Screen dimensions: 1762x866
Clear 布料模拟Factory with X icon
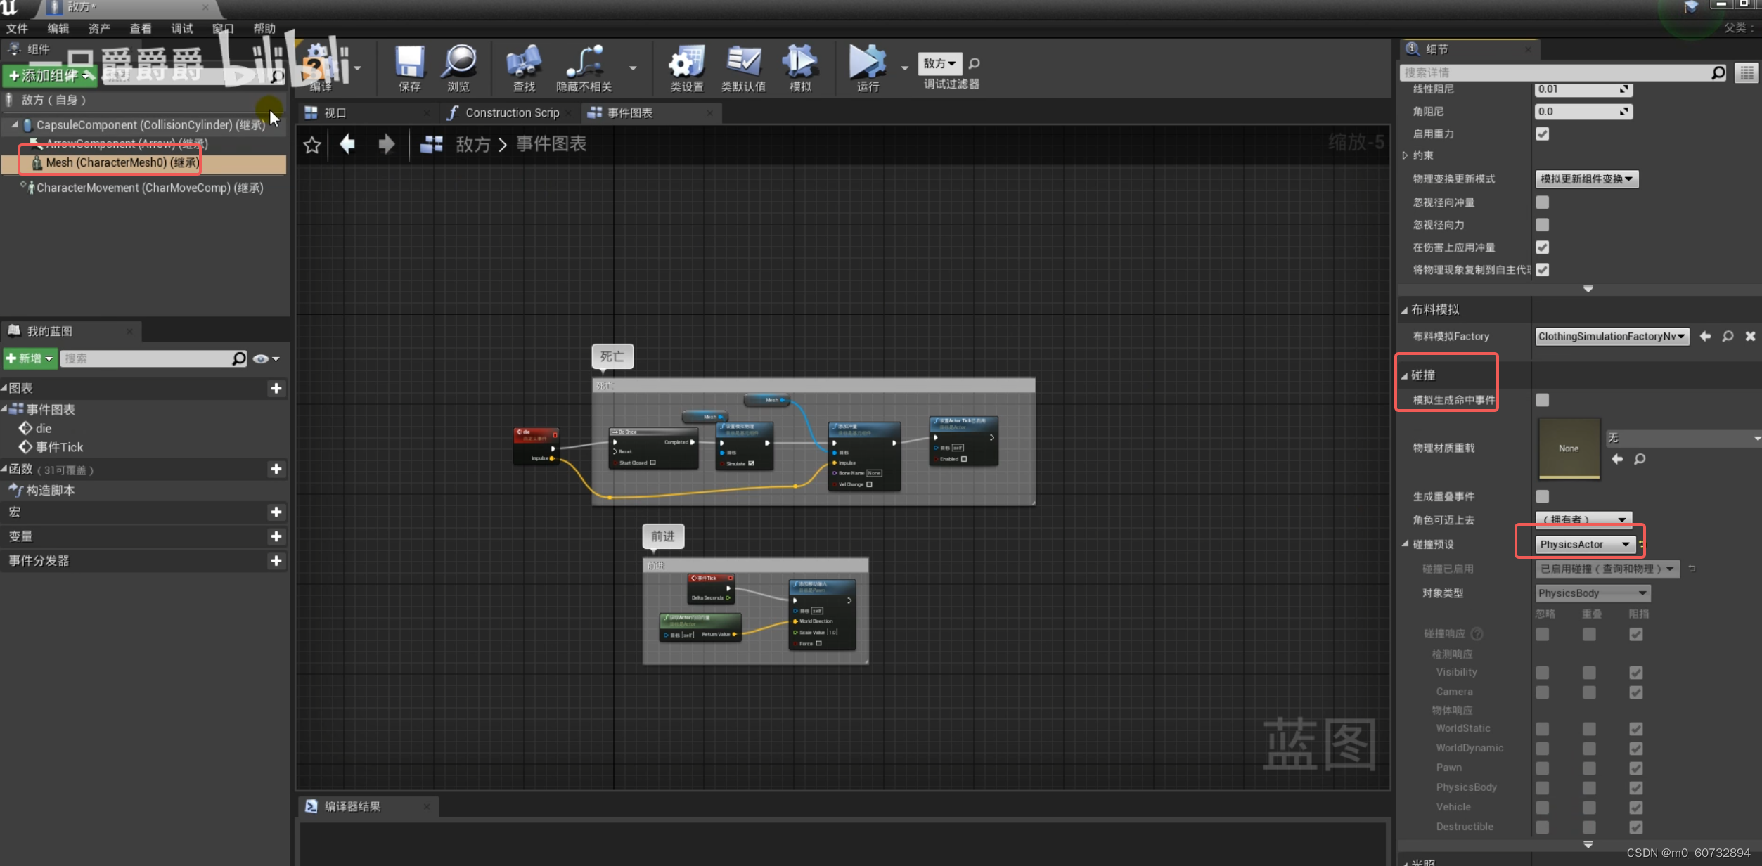1750,337
